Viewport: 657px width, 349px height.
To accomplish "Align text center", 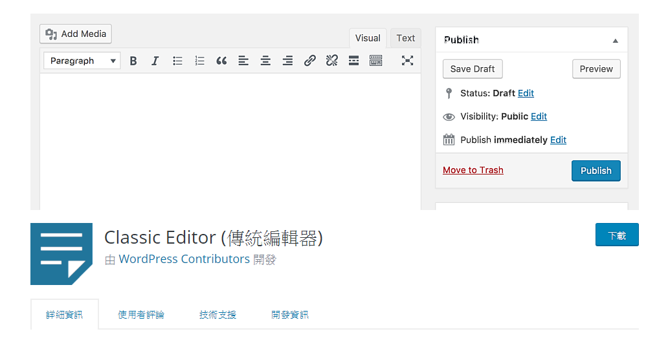I will 265,61.
